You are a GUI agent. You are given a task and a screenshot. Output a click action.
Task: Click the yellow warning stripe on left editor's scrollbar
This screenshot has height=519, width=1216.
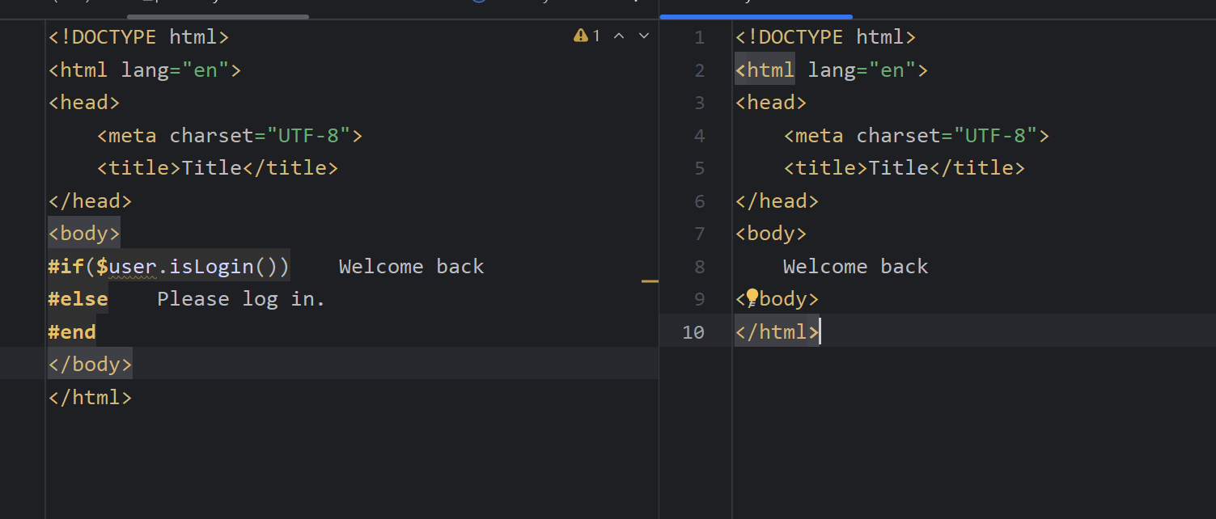(650, 281)
